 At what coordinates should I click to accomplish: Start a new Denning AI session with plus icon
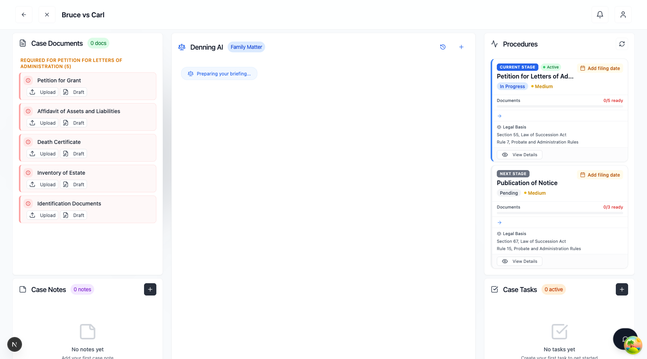pyautogui.click(x=461, y=47)
